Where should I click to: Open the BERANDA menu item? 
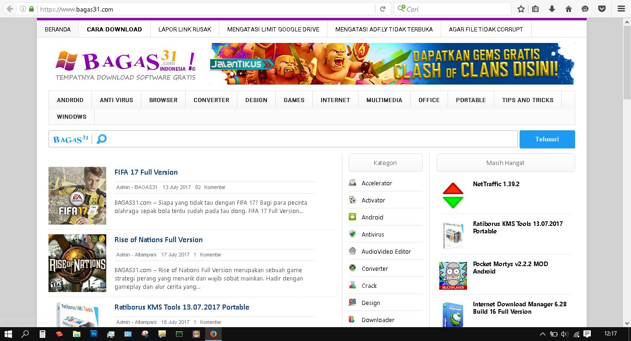click(58, 29)
